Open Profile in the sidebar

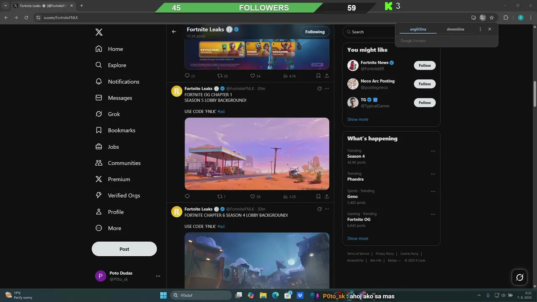click(x=109, y=212)
